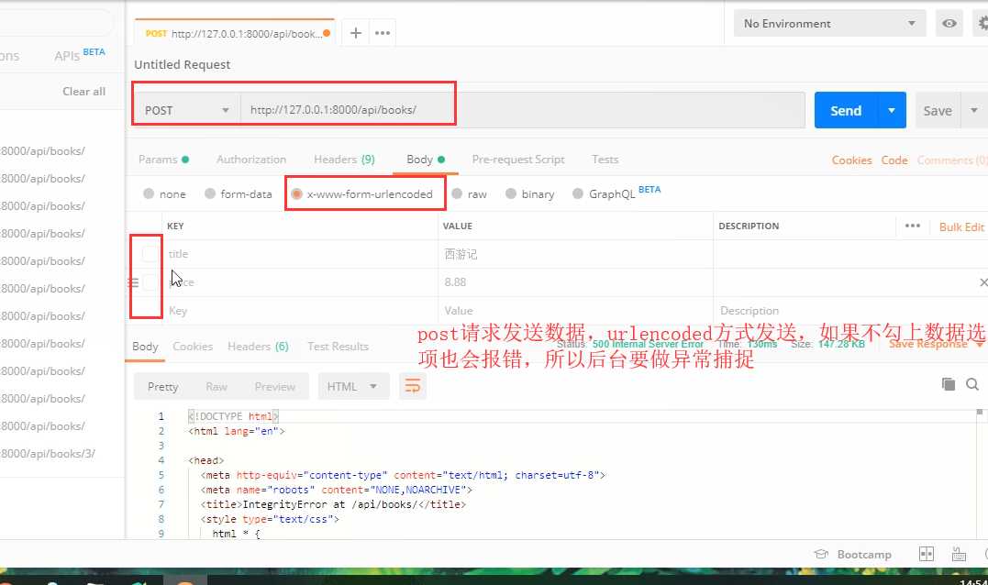Open Bootcamp from the status bar

(853, 554)
